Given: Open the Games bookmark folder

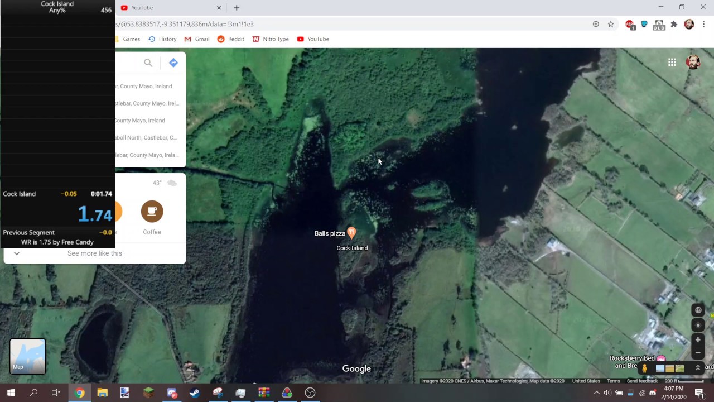Looking at the screenshot, I should click(x=128, y=39).
